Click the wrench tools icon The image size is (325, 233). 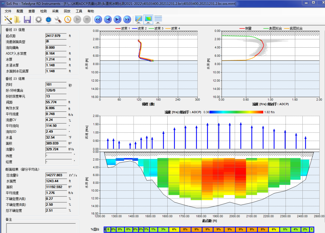pos(58,19)
